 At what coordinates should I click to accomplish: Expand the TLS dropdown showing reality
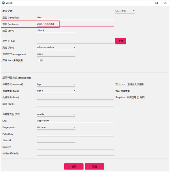[x=56, y=114]
